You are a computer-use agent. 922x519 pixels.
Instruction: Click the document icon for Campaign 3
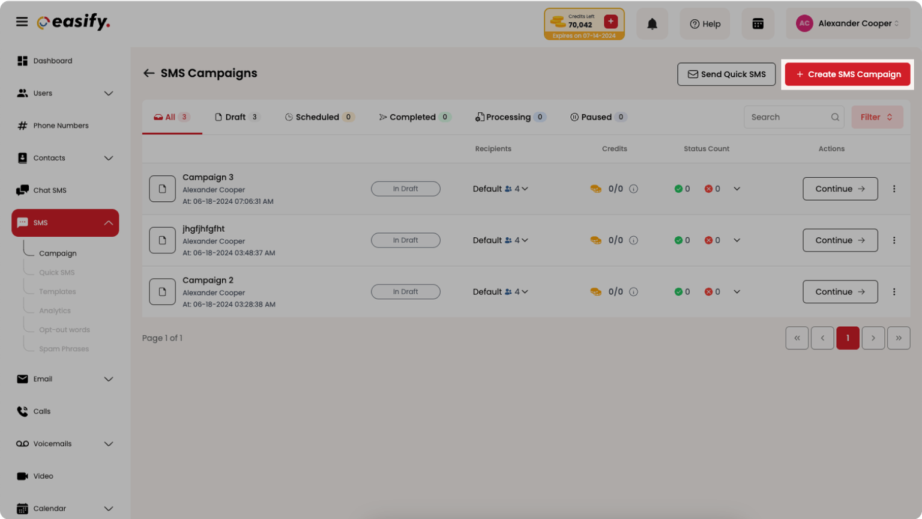pyautogui.click(x=162, y=189)
